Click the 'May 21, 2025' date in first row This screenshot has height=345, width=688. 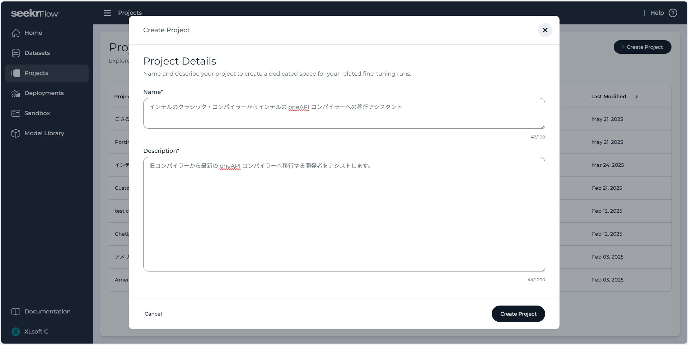(607, 119)
